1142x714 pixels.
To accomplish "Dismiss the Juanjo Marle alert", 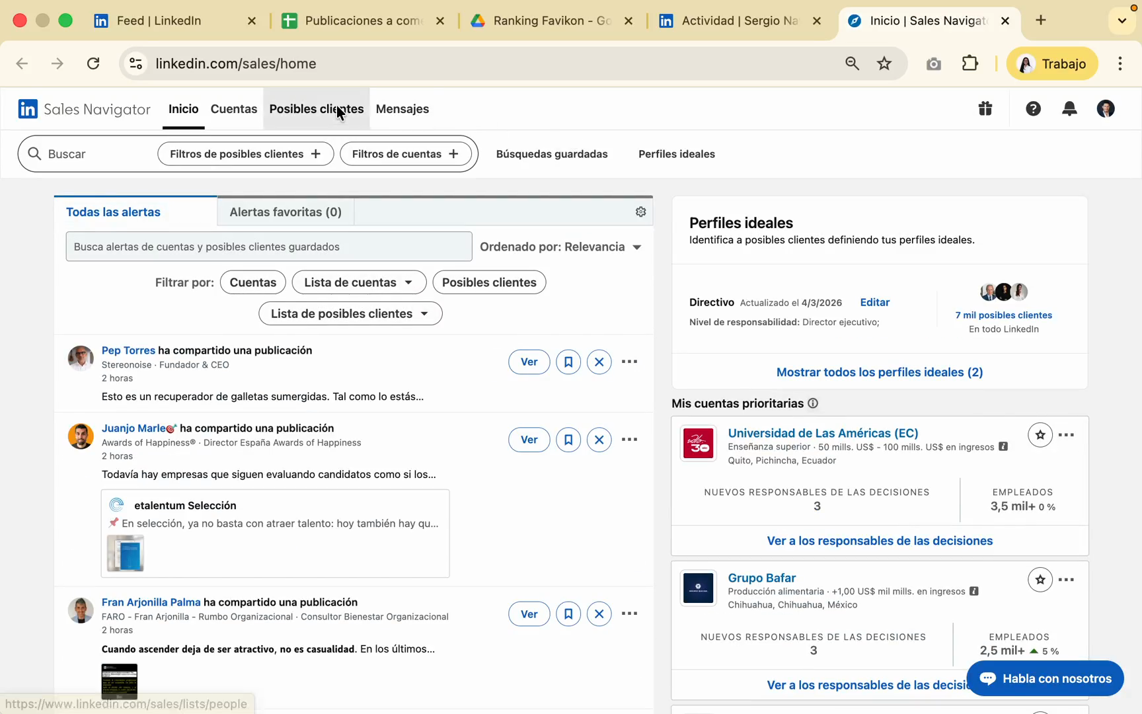I will (599, 440).
